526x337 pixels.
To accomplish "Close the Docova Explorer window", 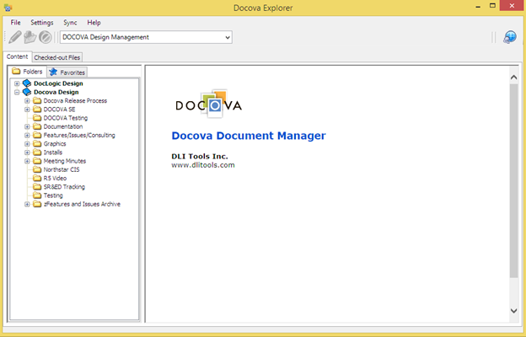I will pos(512,6).
